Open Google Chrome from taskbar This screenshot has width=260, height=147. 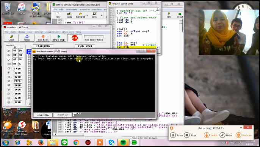76,142
